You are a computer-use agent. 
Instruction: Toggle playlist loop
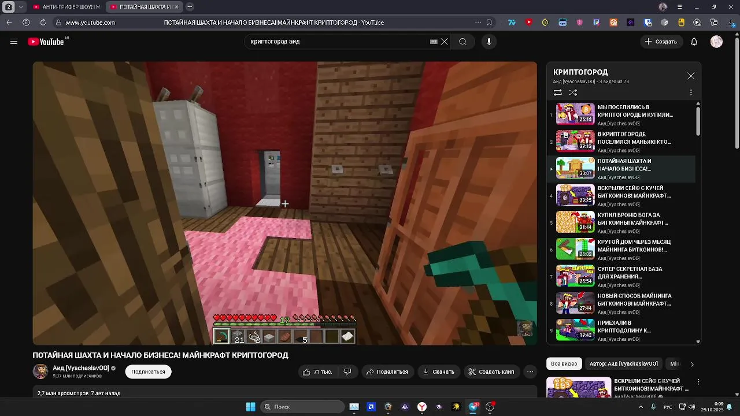557,92
